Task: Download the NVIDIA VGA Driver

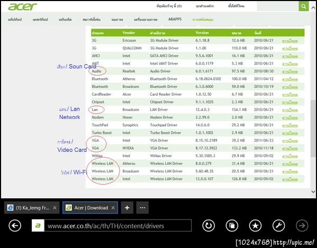Action: 290,148
